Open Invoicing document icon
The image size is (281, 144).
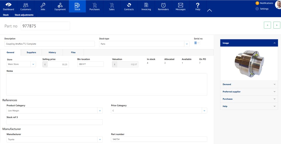pyautogui.click(x=146, y=5)
